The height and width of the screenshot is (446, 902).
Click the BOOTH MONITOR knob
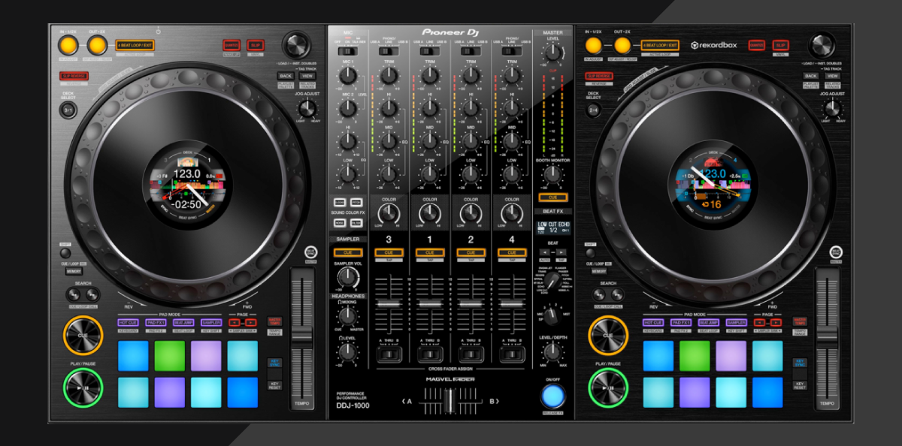[x=552, y=174]
